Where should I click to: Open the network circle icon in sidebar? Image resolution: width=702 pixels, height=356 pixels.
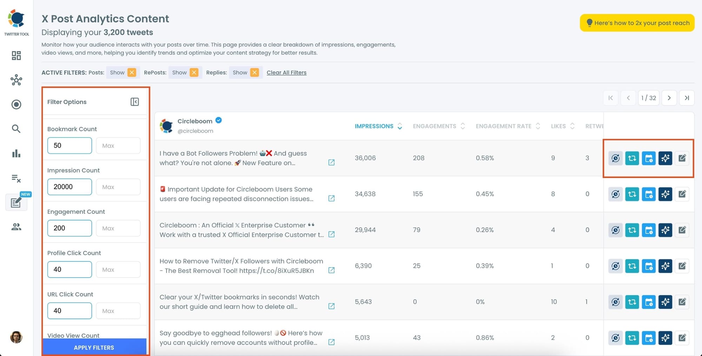(16, 80)
